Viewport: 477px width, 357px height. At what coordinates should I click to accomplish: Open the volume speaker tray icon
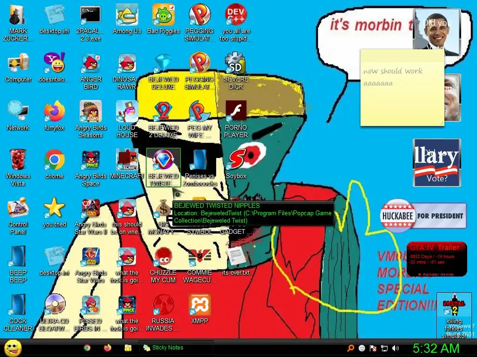pyautogui.click(x=395, y=348)
